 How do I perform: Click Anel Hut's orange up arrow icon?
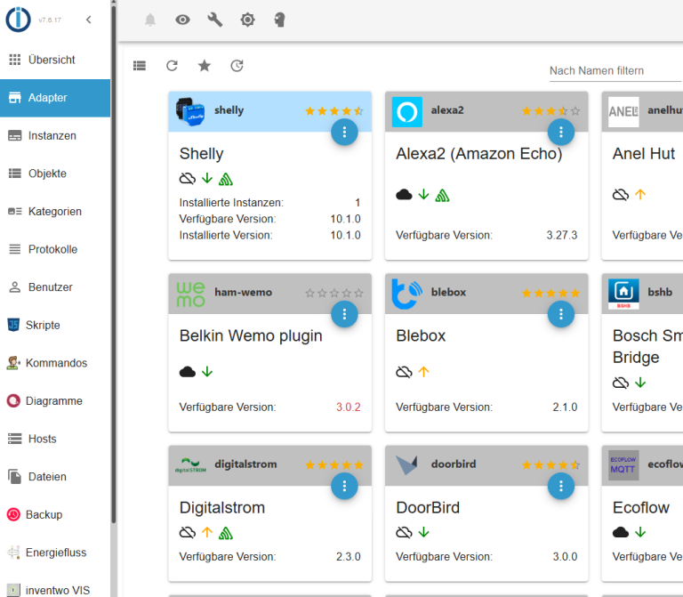tap(640, 194)
